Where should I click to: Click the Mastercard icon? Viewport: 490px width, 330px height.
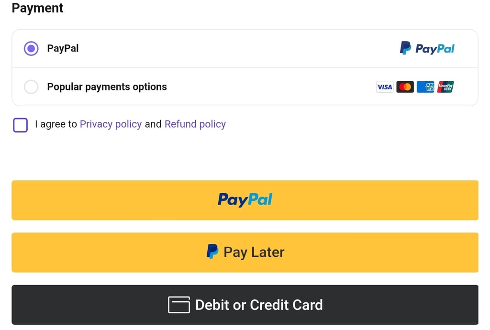click(405, 87)
